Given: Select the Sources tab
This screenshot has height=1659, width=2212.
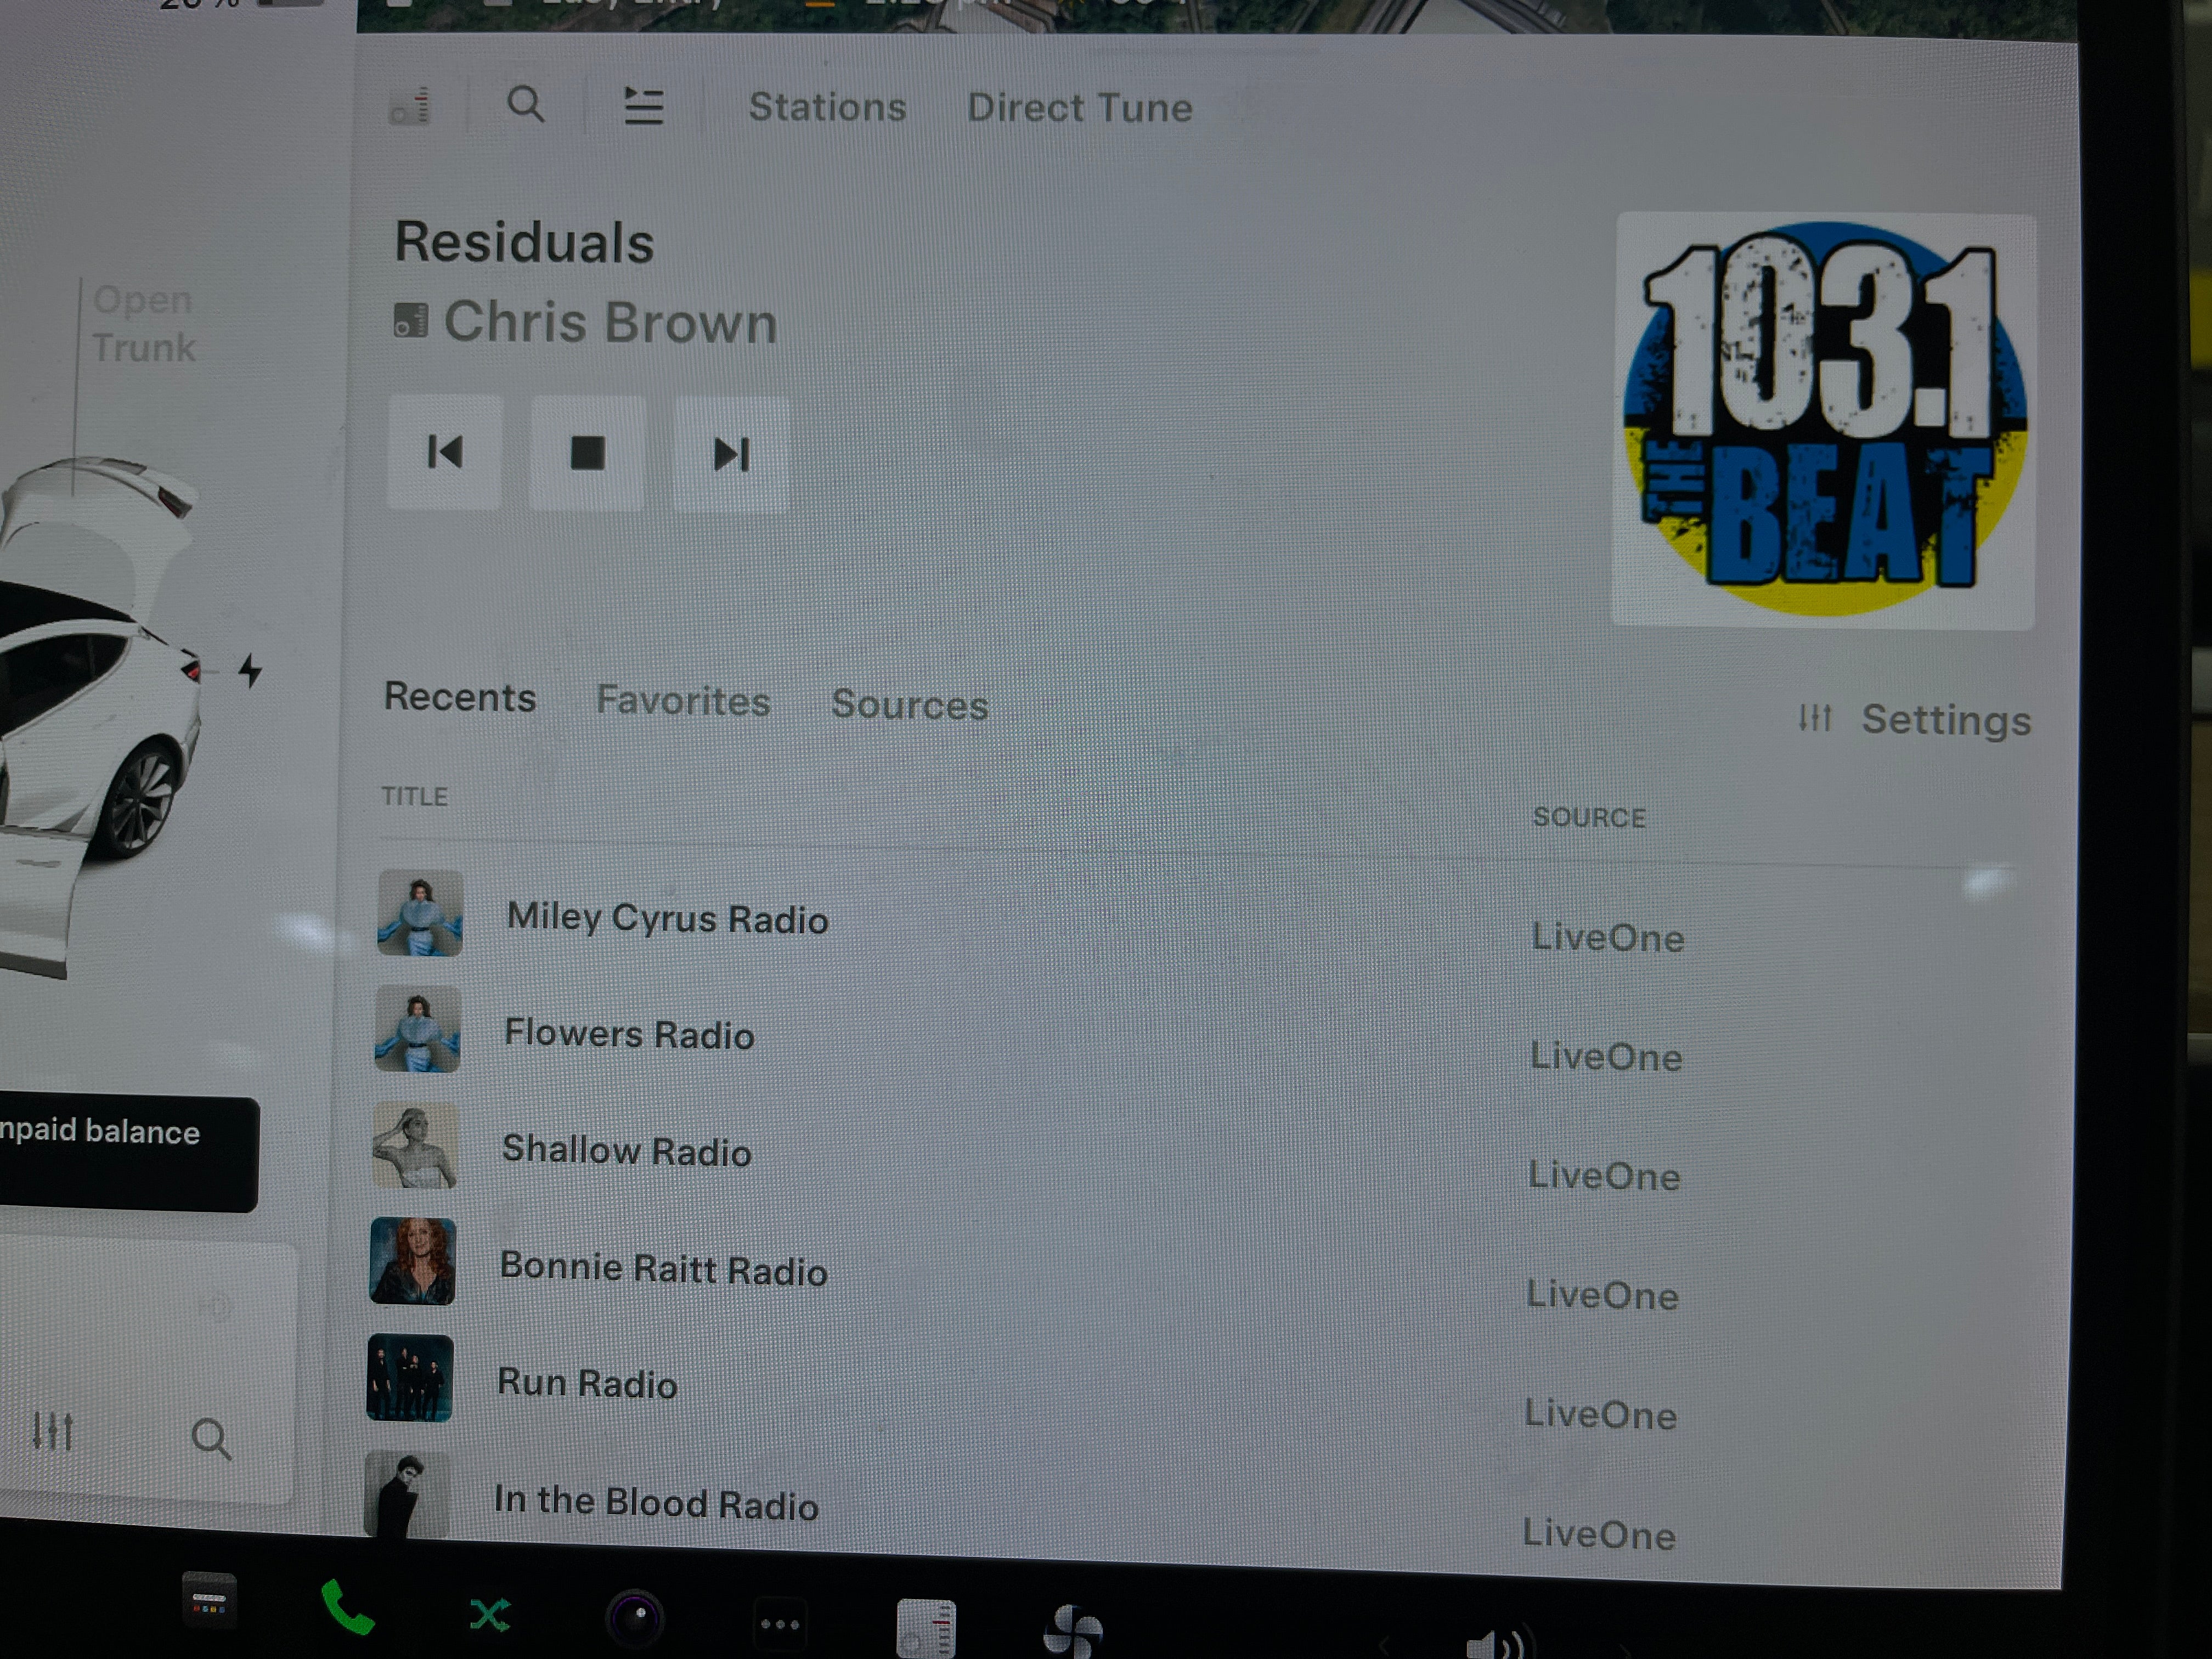Looking at the screenshot, I should click(910, 705).
